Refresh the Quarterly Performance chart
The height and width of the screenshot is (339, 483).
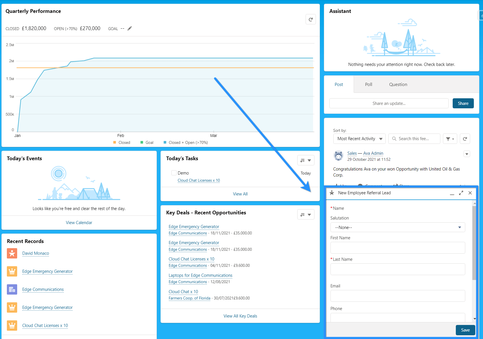click(x=311, y=19)
